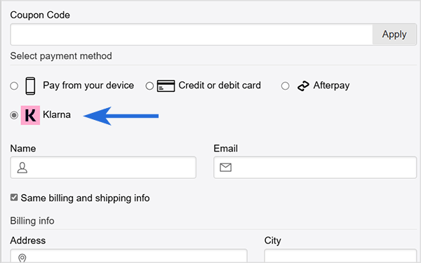Click the credit card icon
Screen dimensions: 421x263
166,86
